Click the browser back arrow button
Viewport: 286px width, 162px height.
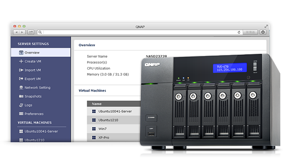16,32
